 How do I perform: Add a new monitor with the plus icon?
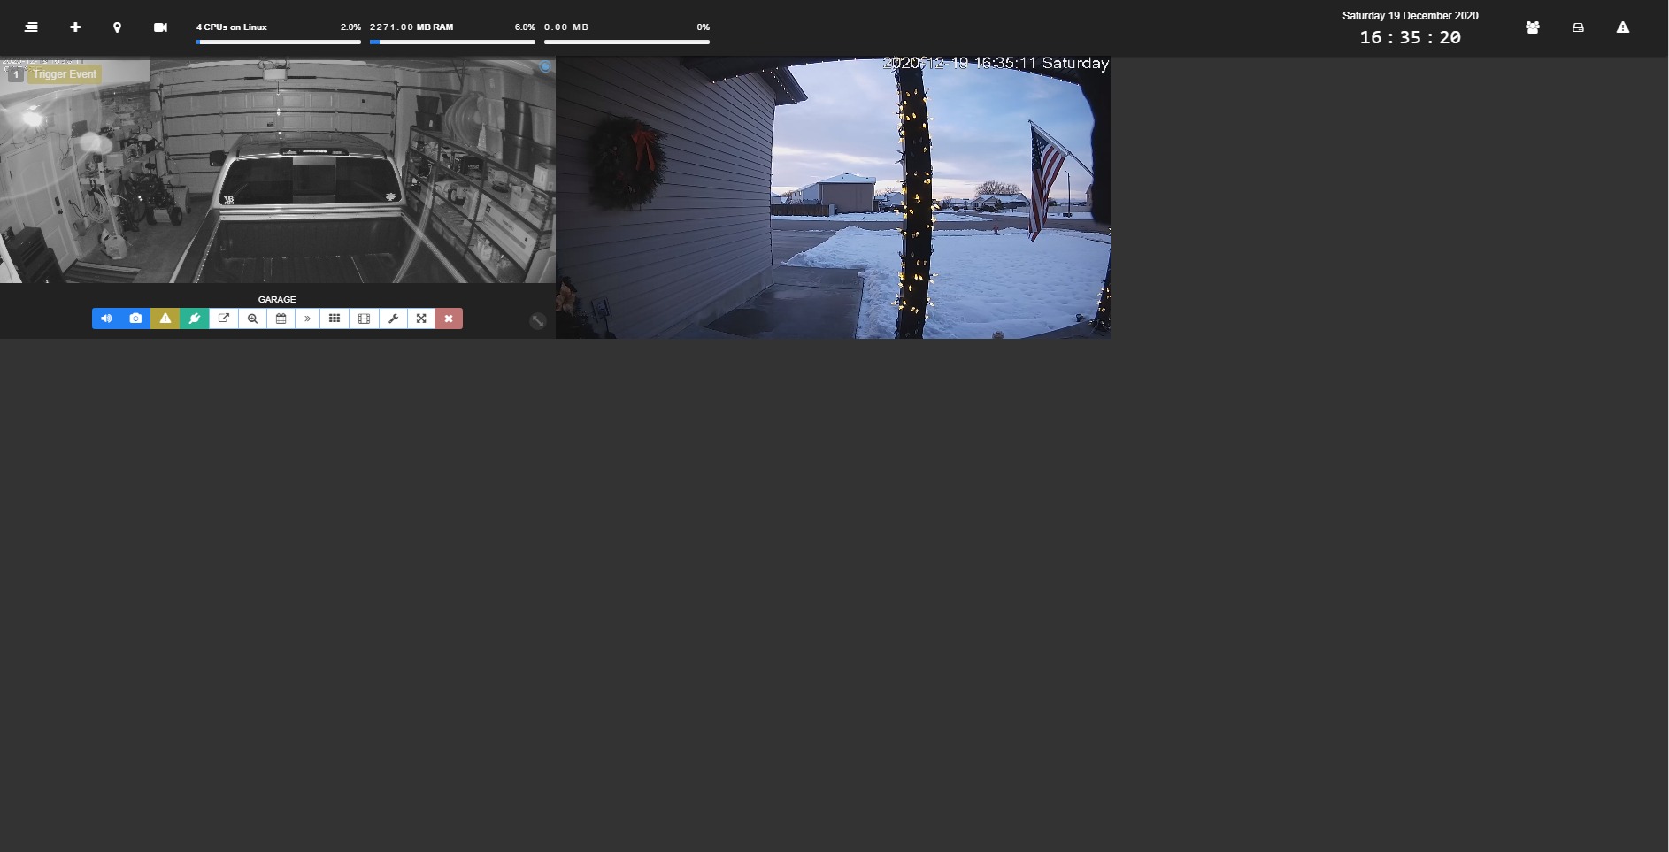[75, 27]
